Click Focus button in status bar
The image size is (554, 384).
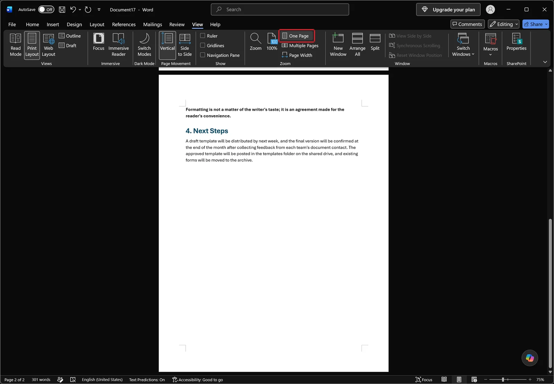pyautogui.click(x=424, y=380)
